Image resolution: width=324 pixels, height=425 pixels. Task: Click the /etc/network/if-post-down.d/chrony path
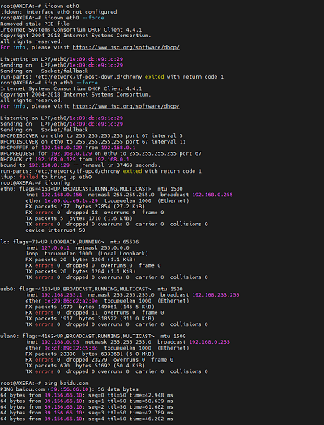point(88,77)
